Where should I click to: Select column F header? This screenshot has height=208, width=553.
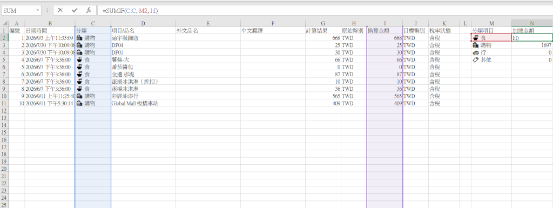pos(273,23)
